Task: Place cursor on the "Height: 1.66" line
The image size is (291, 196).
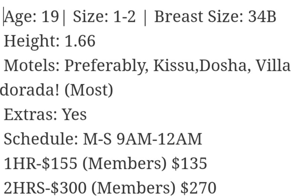Action: pyautogui.click(x=49, y=42)
